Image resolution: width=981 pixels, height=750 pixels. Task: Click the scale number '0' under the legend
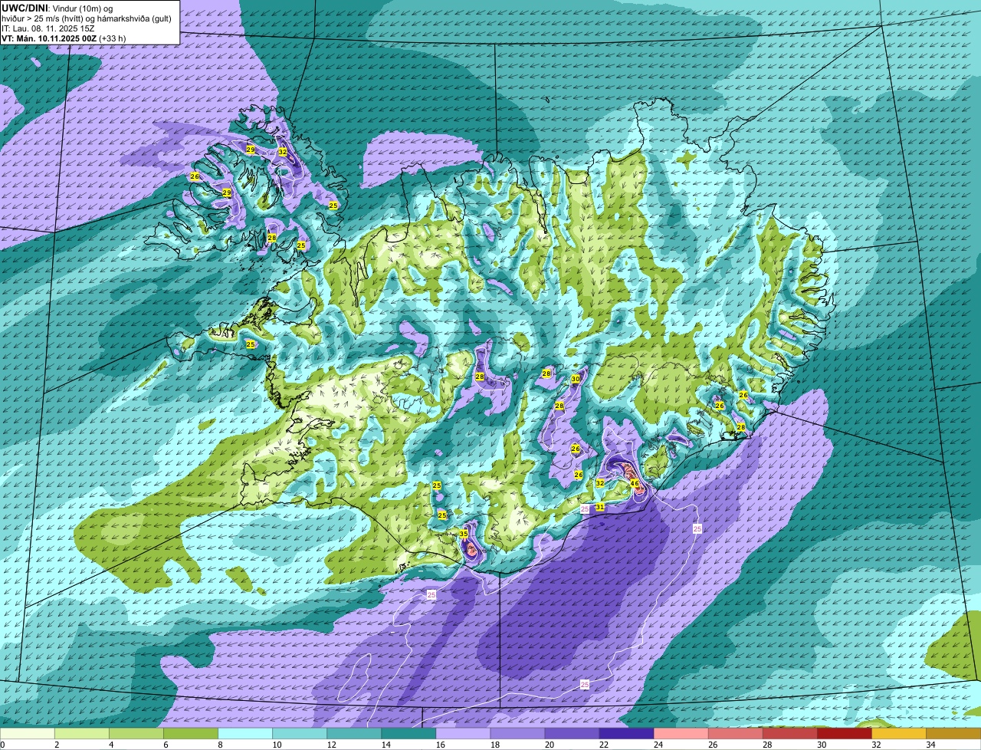click(3, 745)
